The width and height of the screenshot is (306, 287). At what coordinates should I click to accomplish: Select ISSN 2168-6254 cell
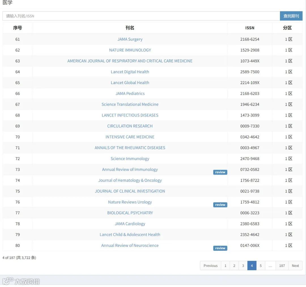(250, 39)
